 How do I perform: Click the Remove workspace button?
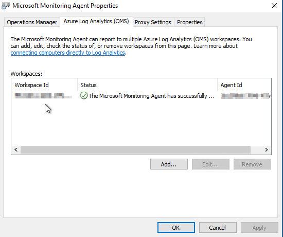(x=252, y=164)
